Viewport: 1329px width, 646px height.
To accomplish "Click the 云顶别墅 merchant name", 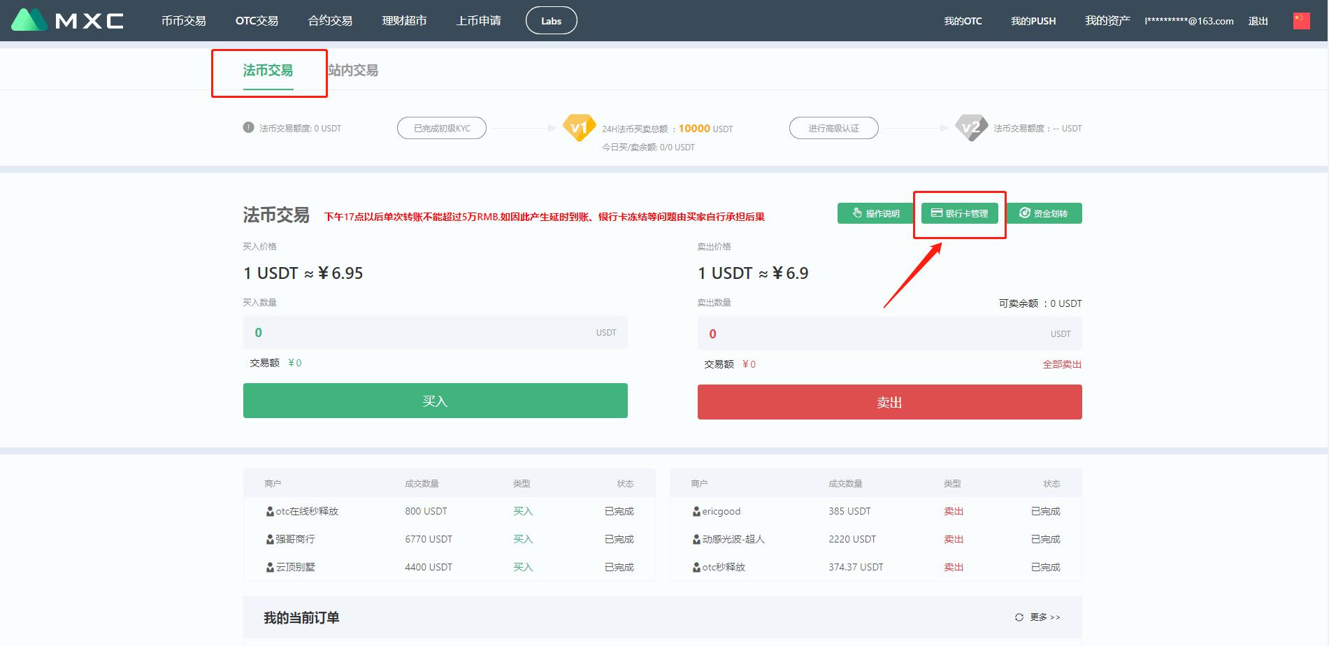I will (x=296, y=567).
